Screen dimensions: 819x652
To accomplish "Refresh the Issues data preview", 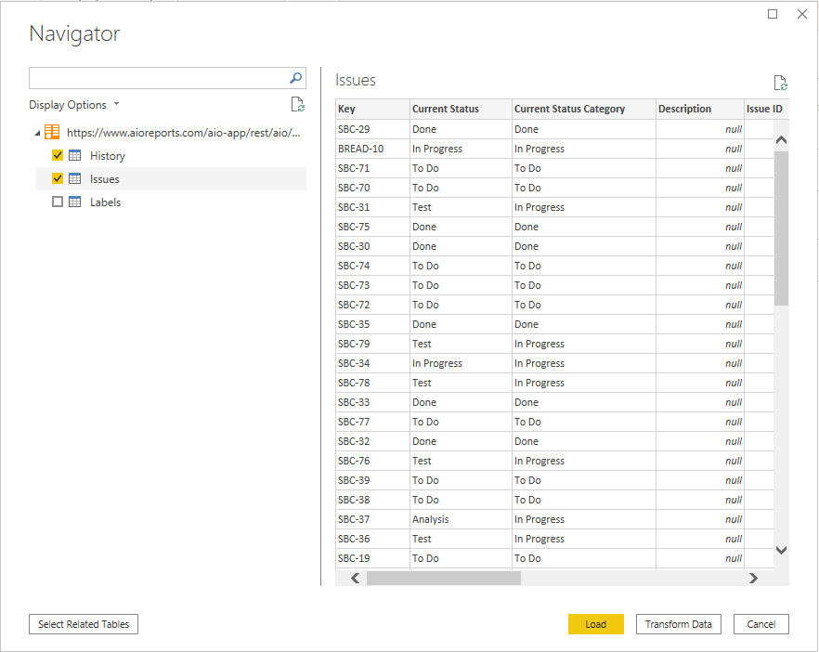I will [x=780, y=82].
